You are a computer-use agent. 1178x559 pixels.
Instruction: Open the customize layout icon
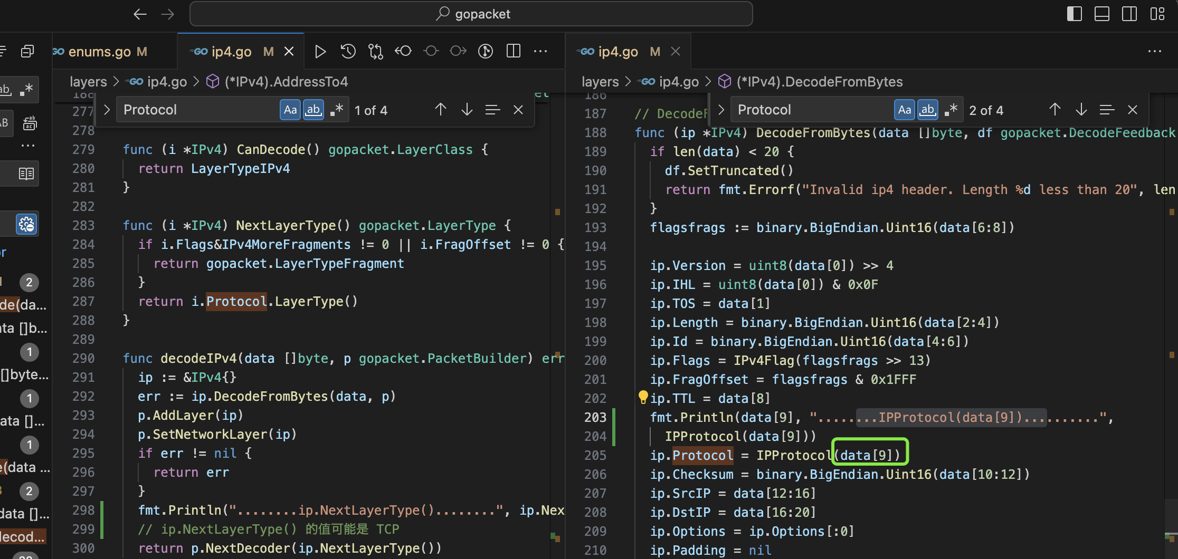[1157, 14]
